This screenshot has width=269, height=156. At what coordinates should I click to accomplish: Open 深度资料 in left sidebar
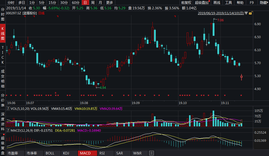(3, 121)
